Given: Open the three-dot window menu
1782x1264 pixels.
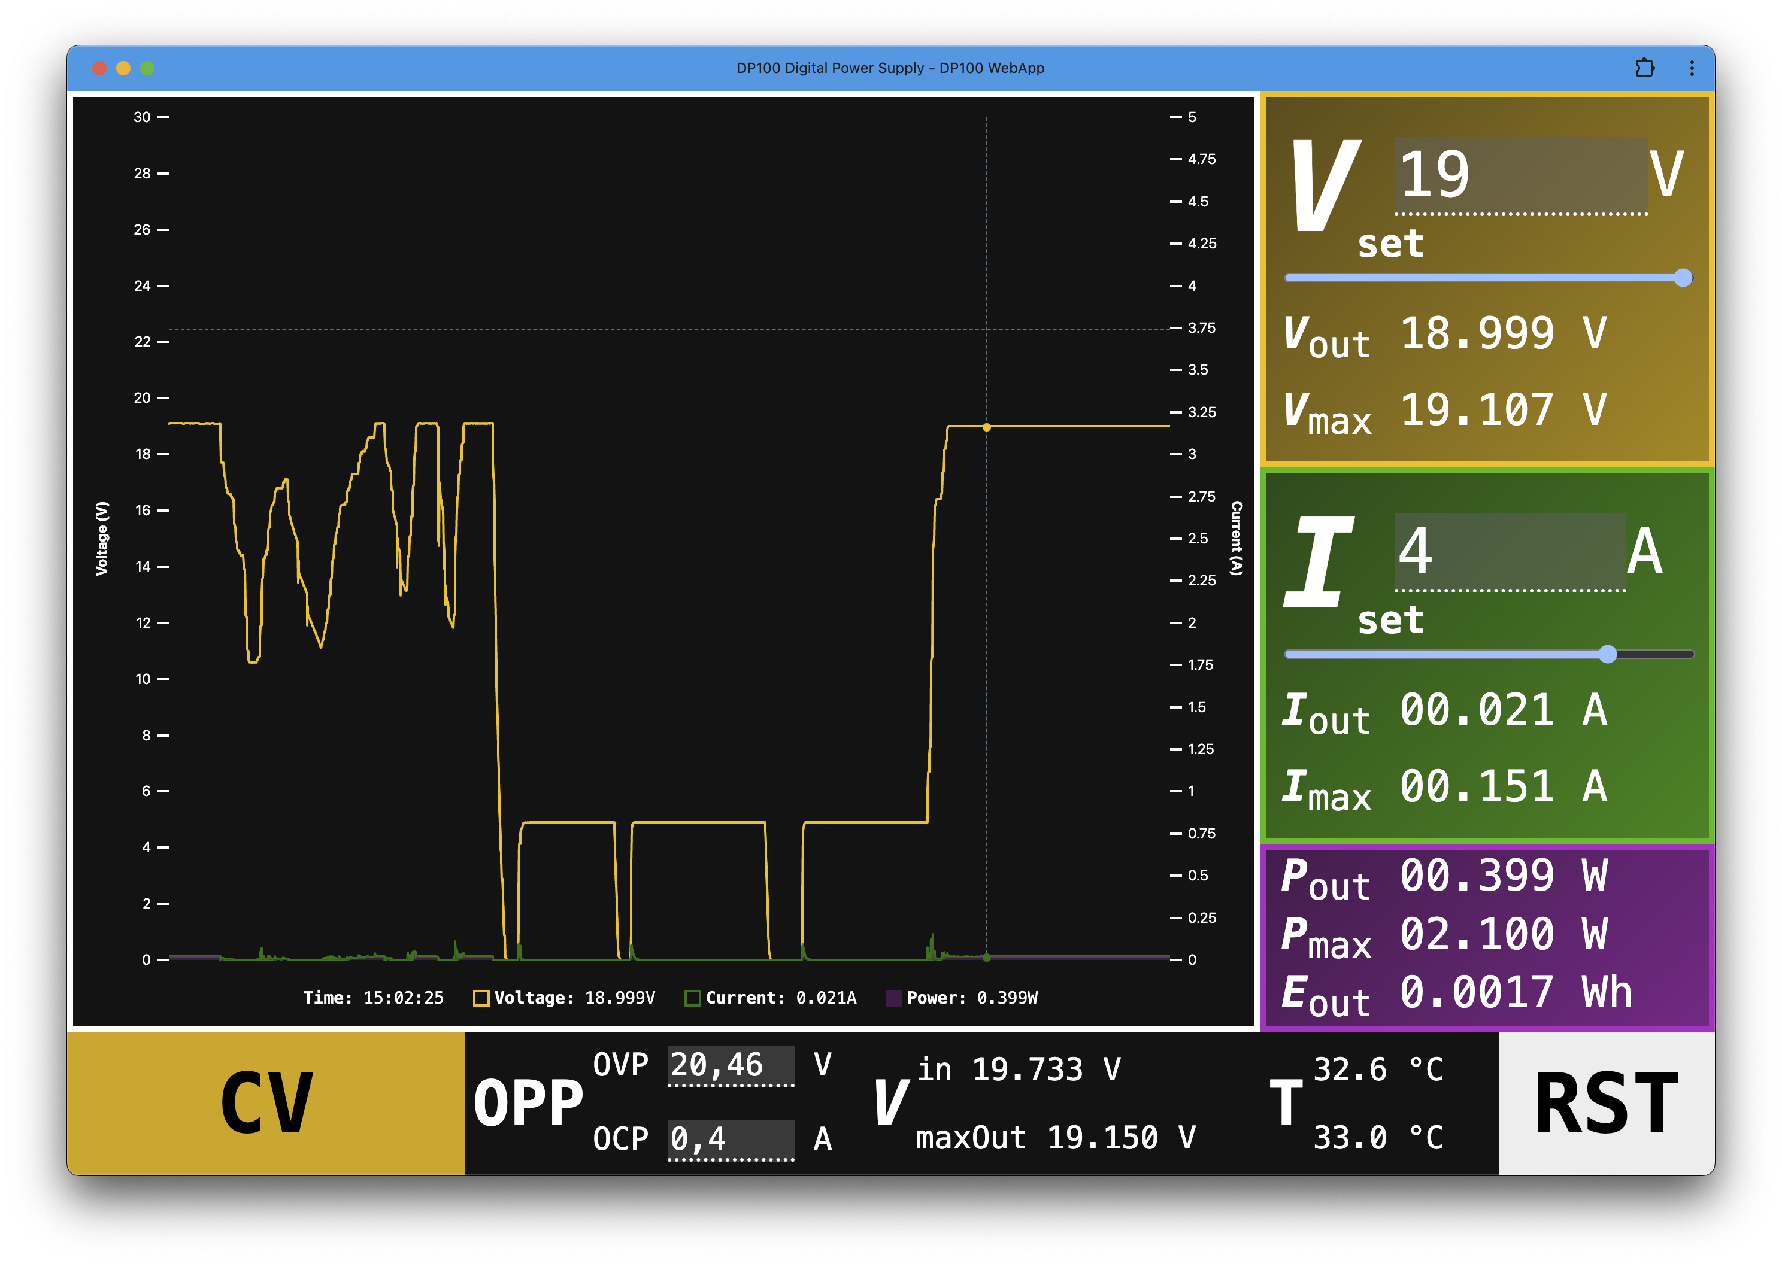Looking at the screenshot, I should [1692, 68].
